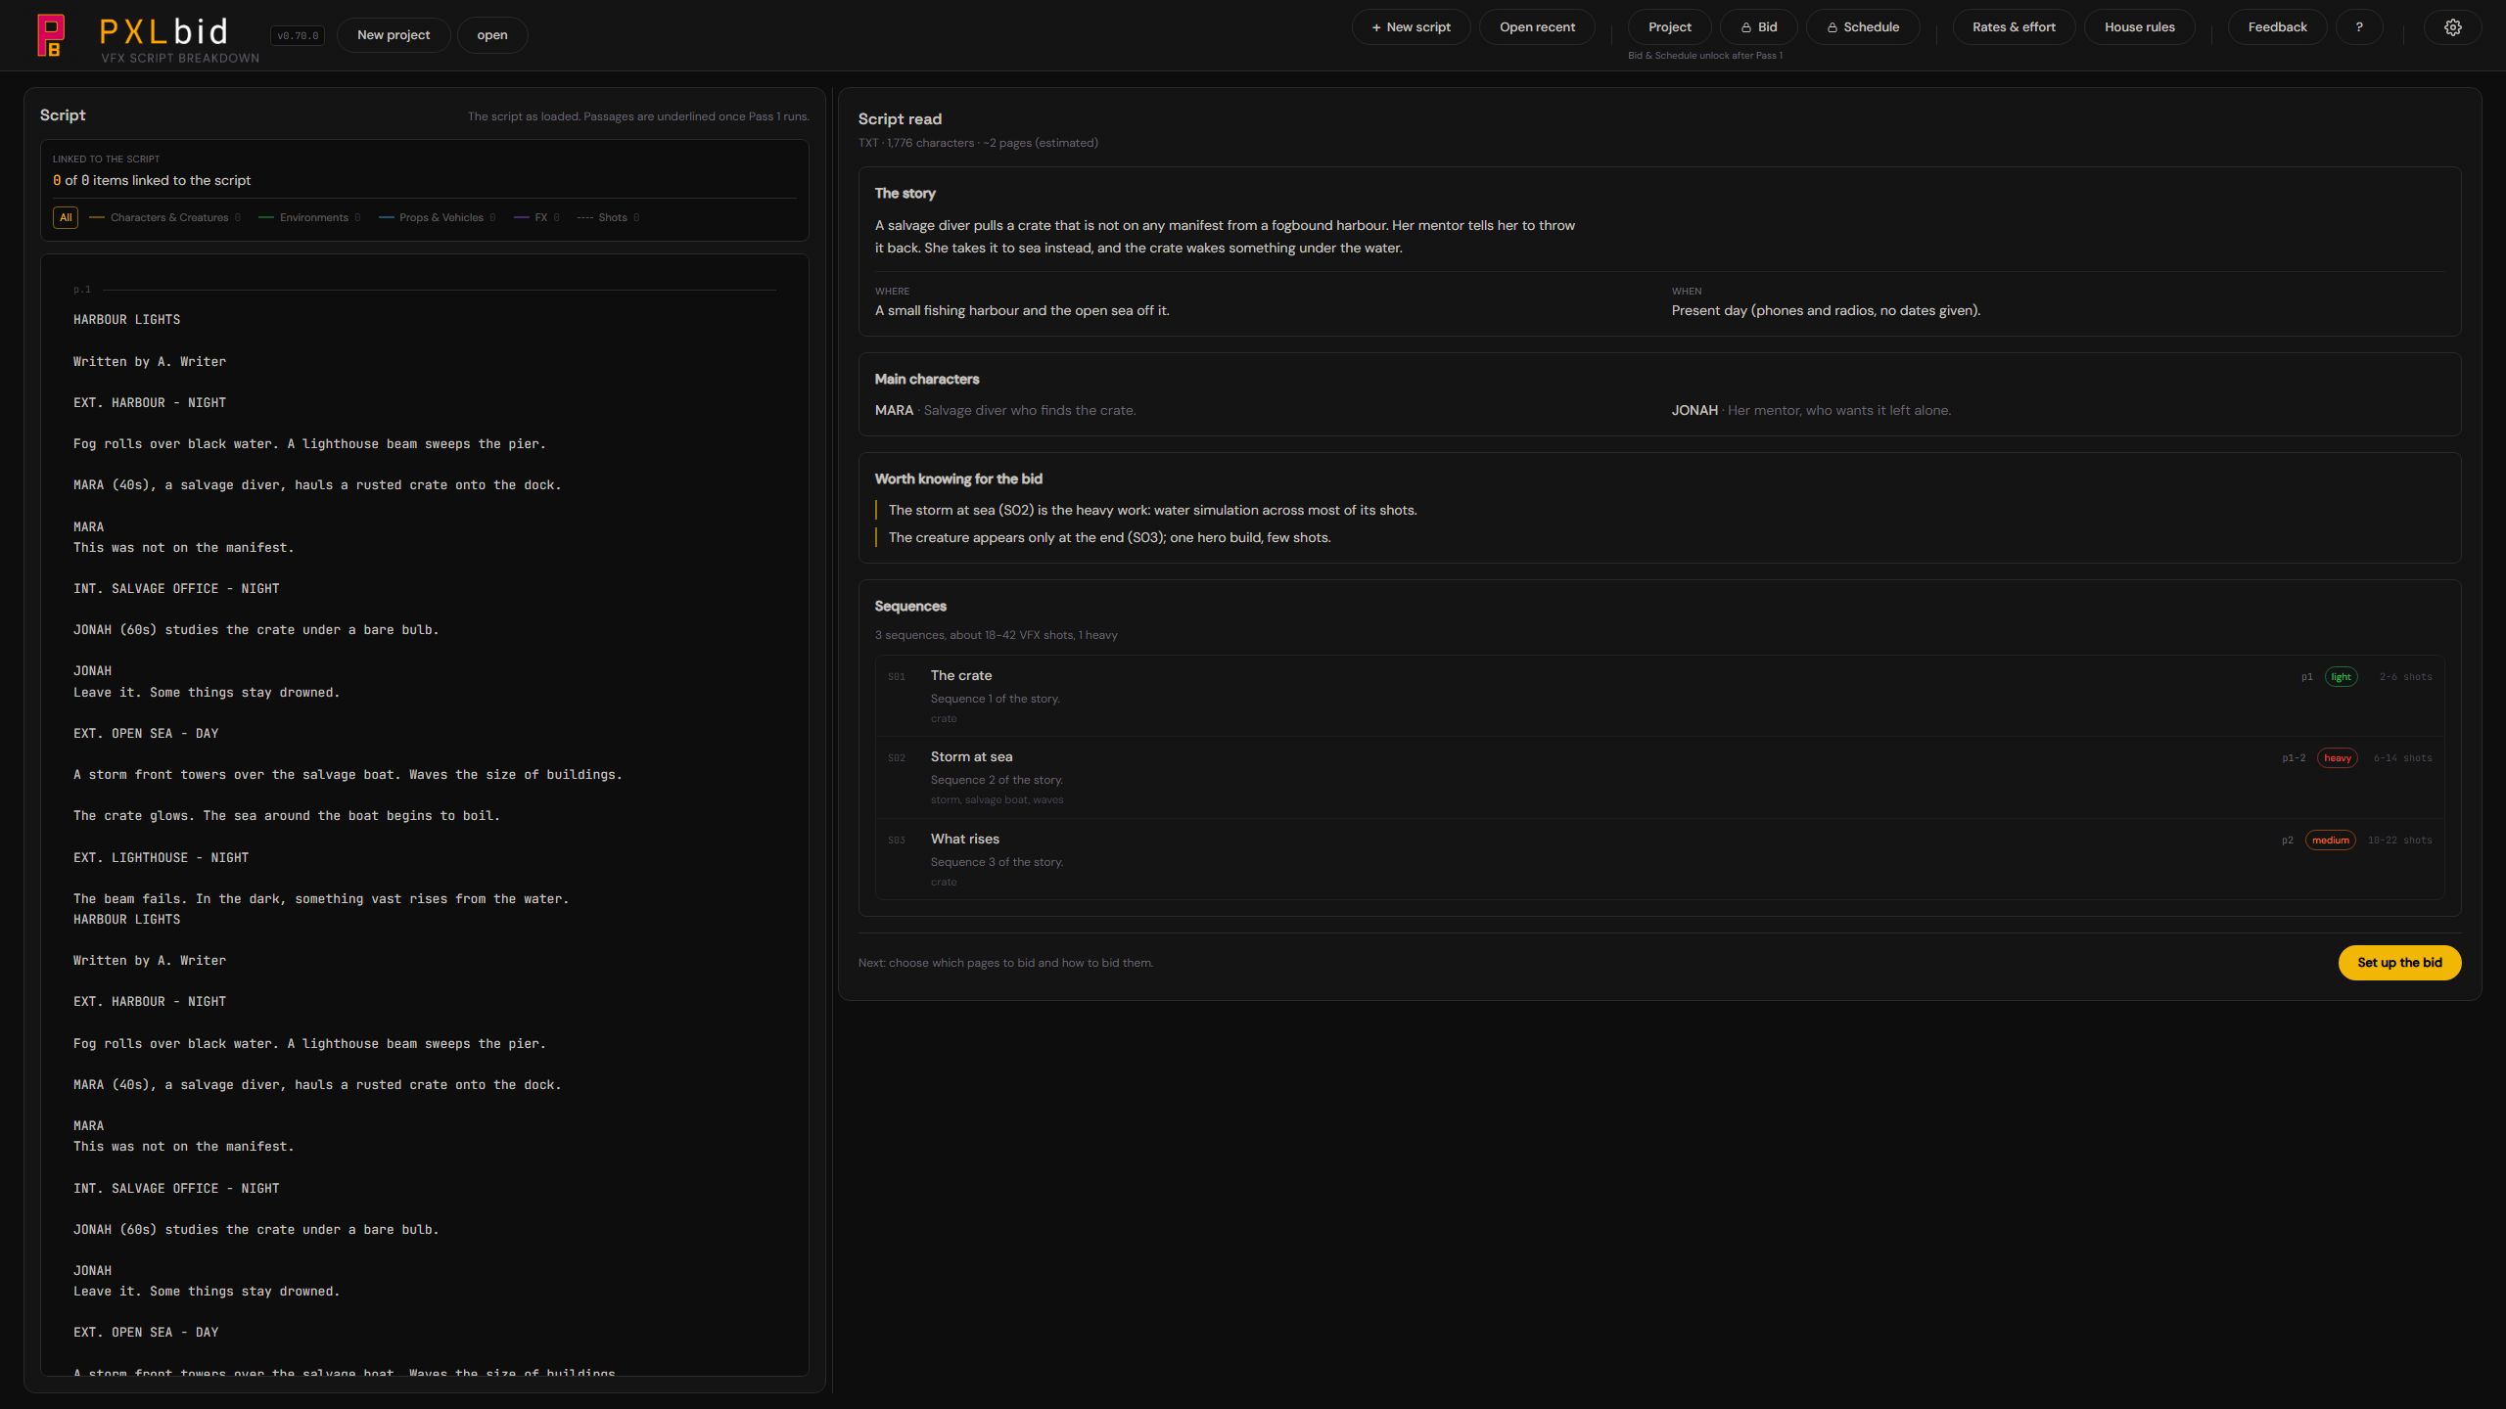The image size is (2506, 1409).
Task: Start a new script with + New script
Action: click(1411, 27)
